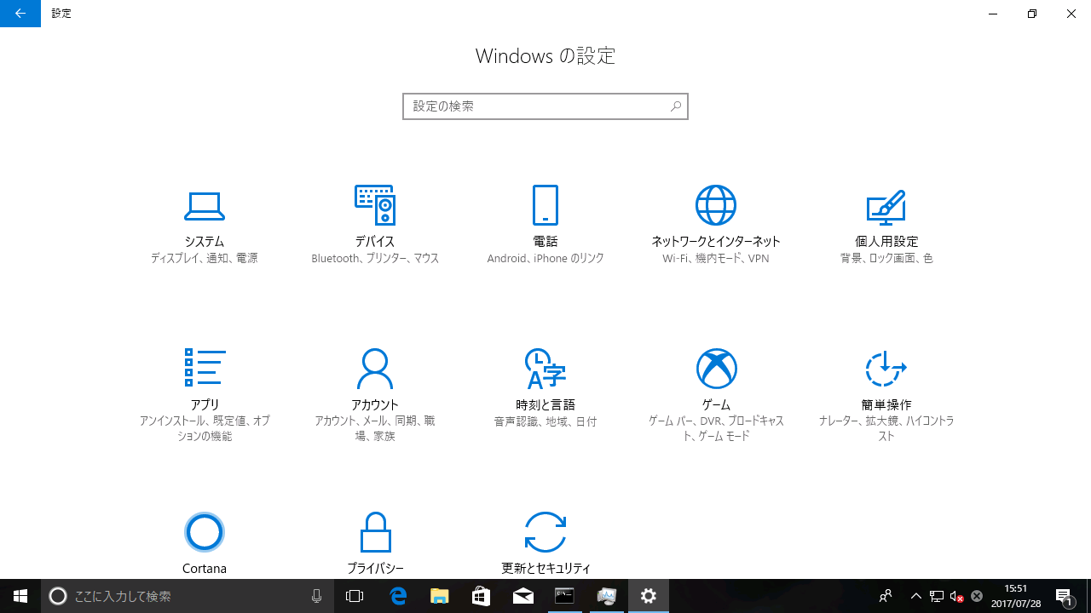Screen dimensions: 1091x613
Task: Click the microphone icon in the taskbar search
Action: 317,596
